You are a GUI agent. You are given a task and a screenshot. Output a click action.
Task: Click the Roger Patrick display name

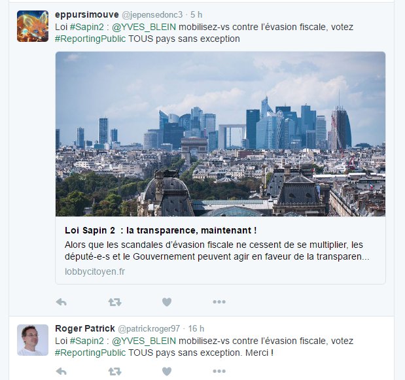[85, 328]
